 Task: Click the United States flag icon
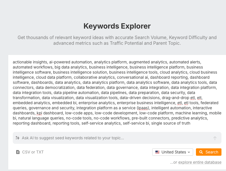[157, 152]
